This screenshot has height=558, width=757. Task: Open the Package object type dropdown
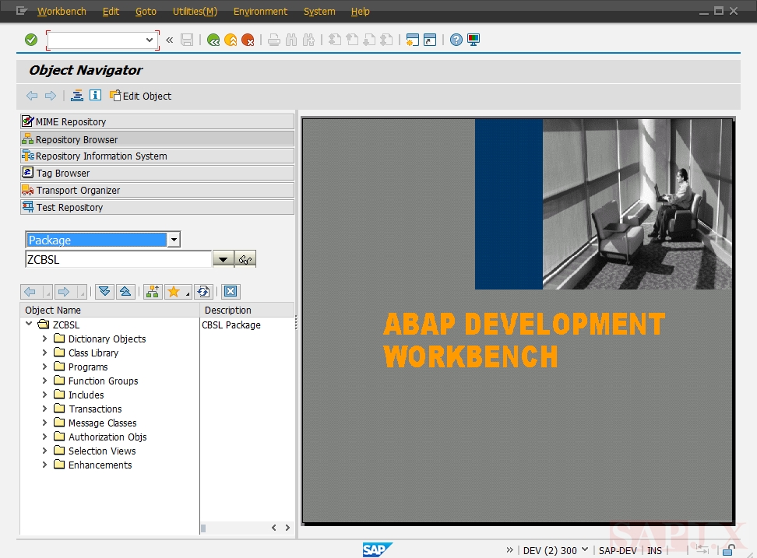click(174, 240)
